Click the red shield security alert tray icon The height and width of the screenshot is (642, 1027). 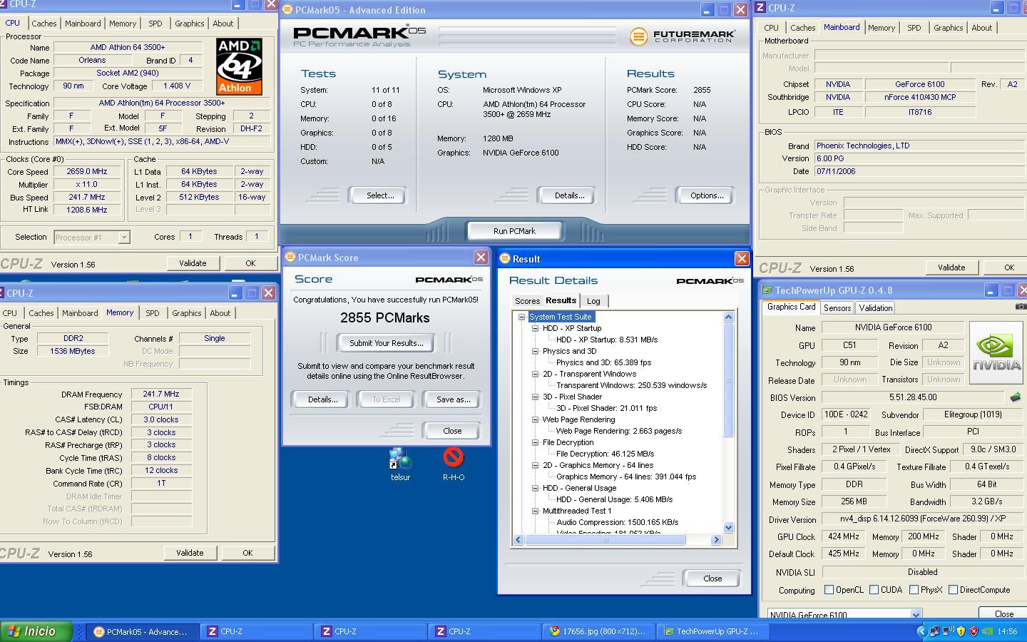click(x=974, y=631)
